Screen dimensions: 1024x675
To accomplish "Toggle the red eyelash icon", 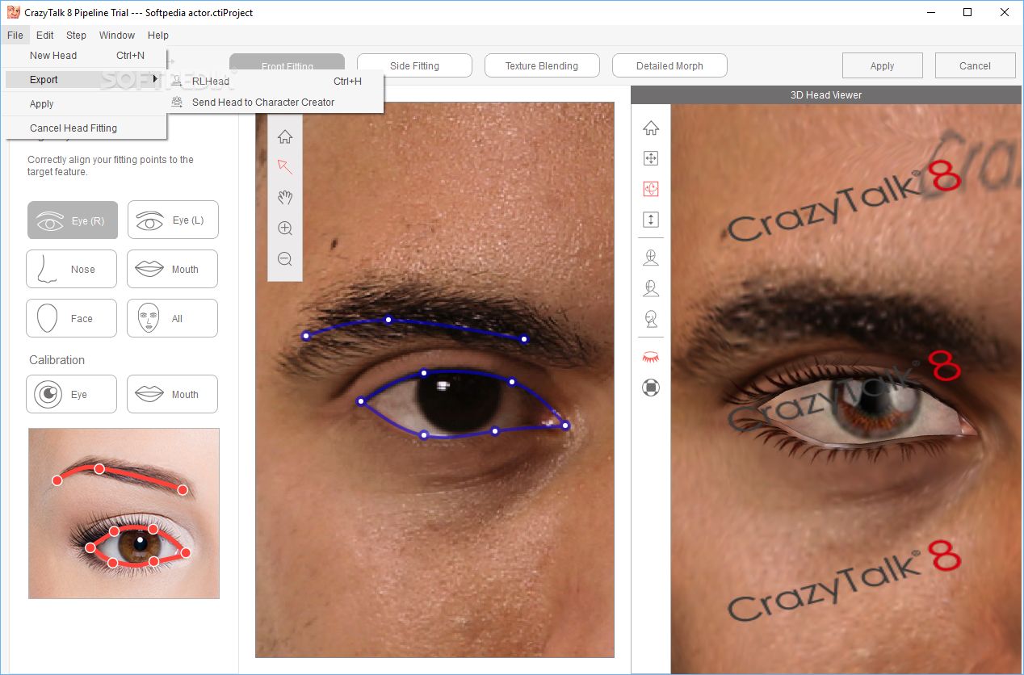I will [x=651, y=356].
